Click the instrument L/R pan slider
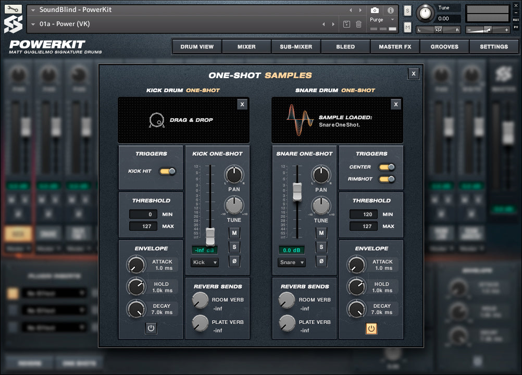 (439, 30)
